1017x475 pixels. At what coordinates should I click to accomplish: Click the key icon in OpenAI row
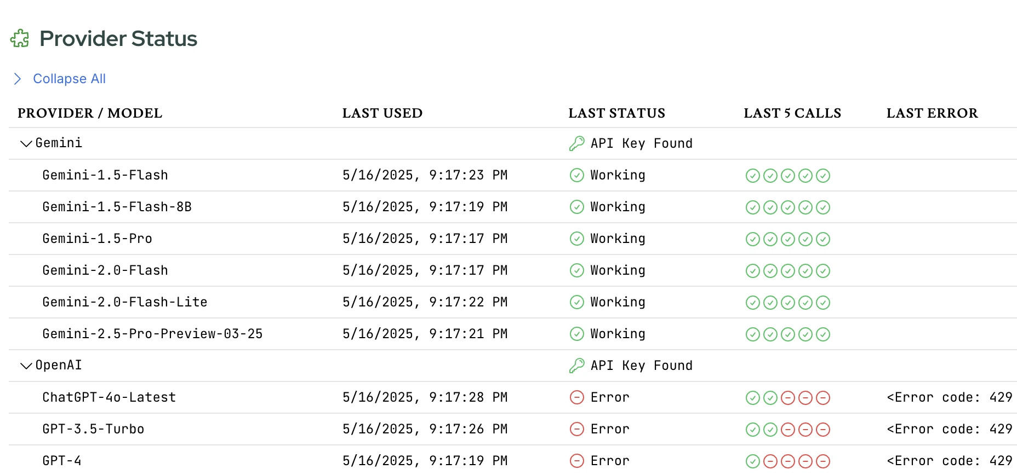(x=577, y=366)
